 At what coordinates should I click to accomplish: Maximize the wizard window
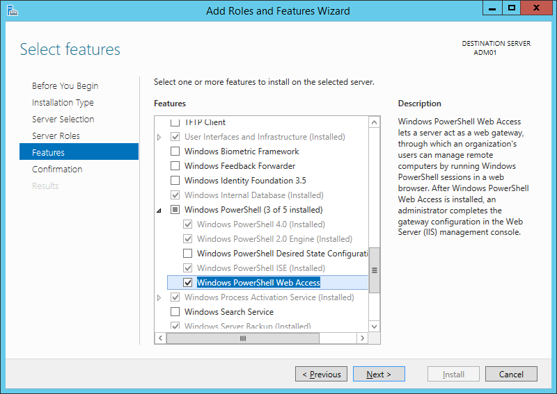pyautogui.click(x=512, y=8)
